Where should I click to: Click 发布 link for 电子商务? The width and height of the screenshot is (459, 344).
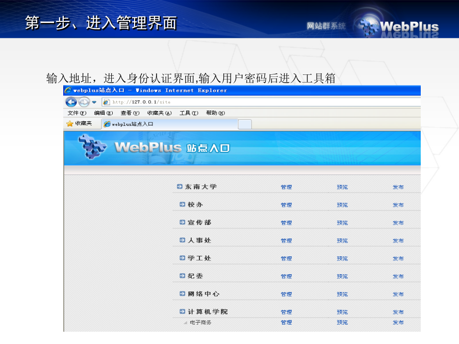pos(398,322)
